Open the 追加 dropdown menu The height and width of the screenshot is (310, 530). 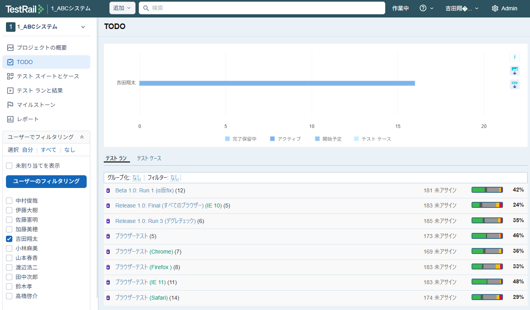point(122,8)
